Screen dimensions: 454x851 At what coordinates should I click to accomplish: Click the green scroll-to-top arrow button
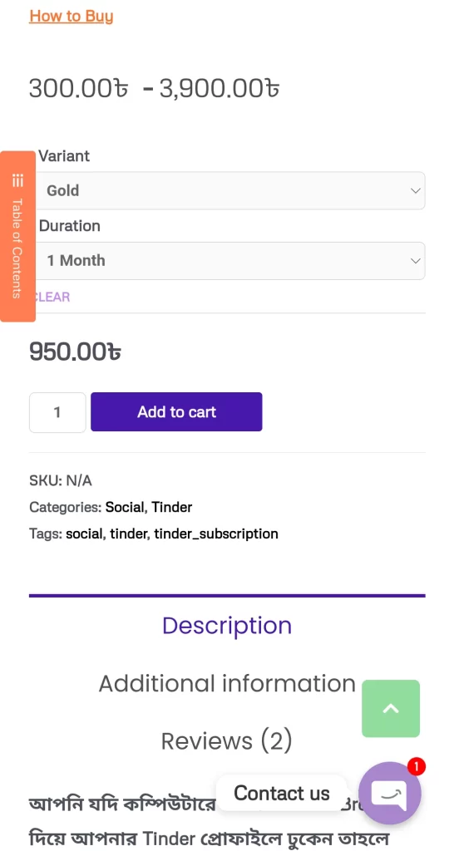(391, 708)
